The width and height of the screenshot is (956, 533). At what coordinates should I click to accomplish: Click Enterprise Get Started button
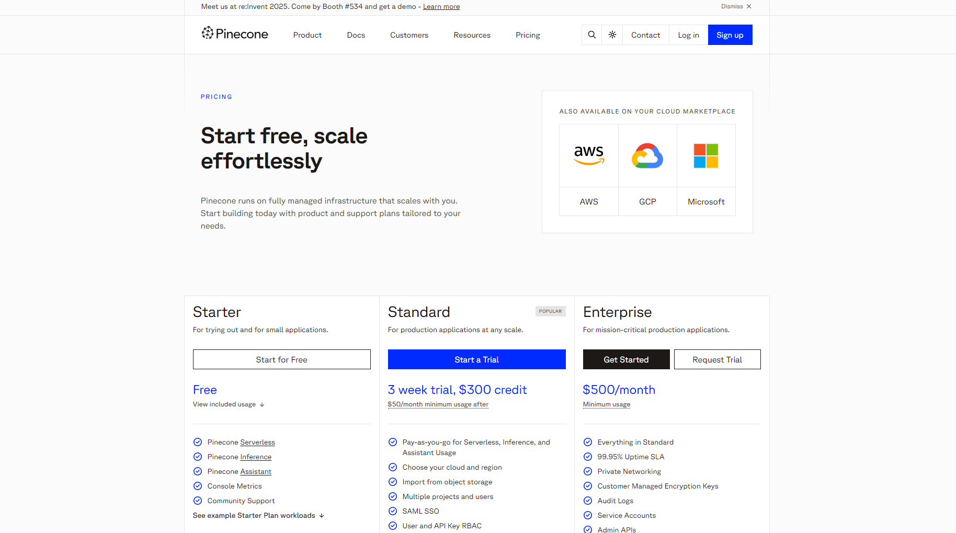pos(626,359)
